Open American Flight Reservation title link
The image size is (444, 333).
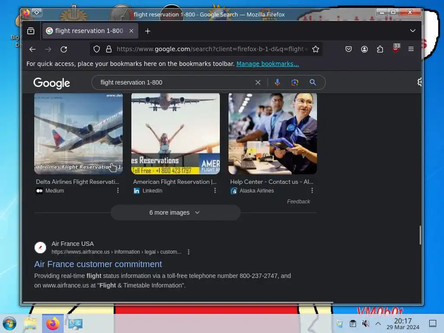coord(175,182)
